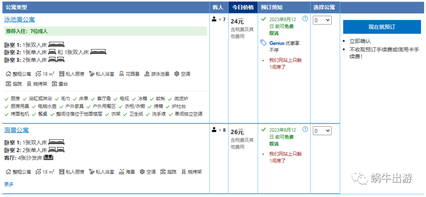Viewport: 426px width, 197px height.
Task: Click the double bed icon for 泳池景公寓 卧室 1
Action: click(56, 45)
